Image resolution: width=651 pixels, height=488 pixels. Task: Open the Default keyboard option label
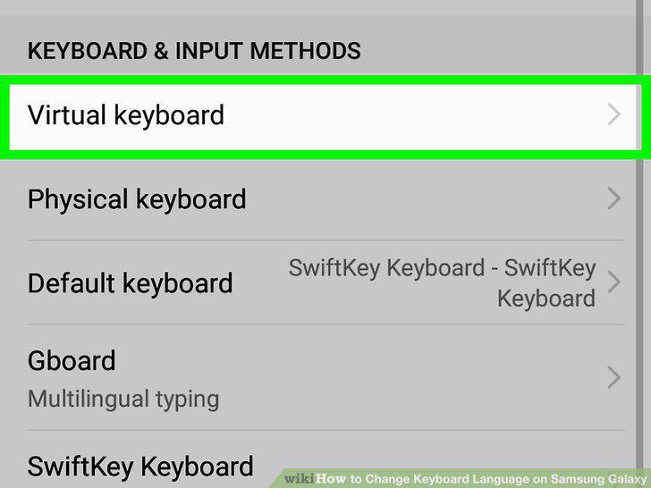click(x=130, y=283)
